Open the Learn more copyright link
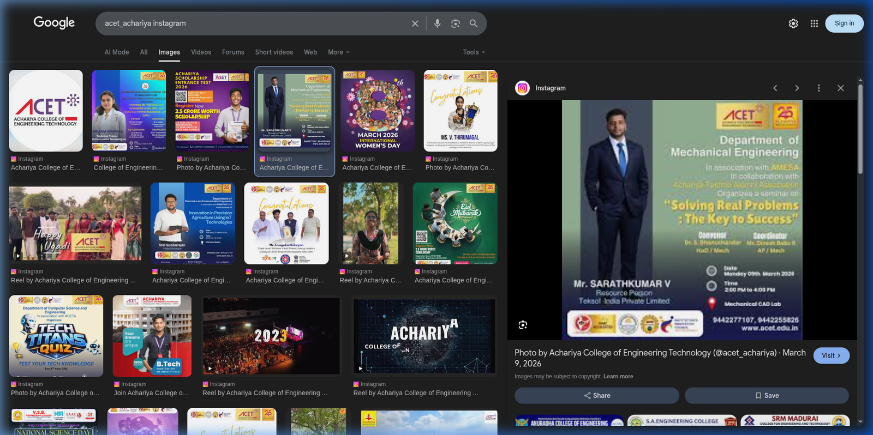 pos(618,377)
